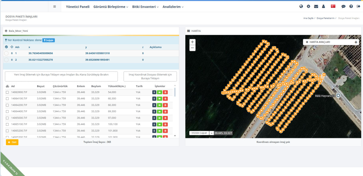Show info for 14064100.TIF image
363x176 pixels.
pos(154,99)
